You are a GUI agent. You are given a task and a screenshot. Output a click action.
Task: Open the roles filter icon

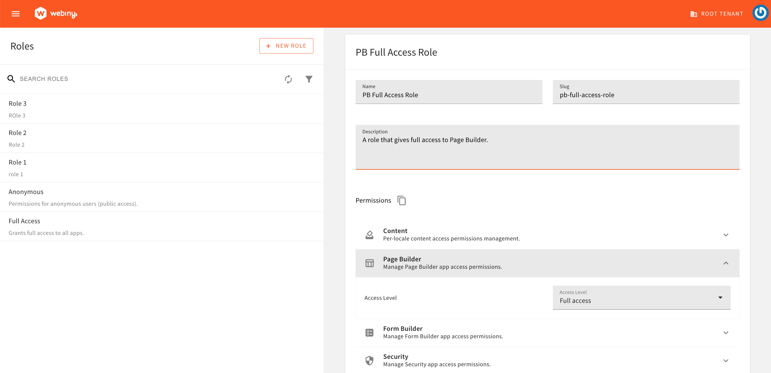tap(309, 79)
